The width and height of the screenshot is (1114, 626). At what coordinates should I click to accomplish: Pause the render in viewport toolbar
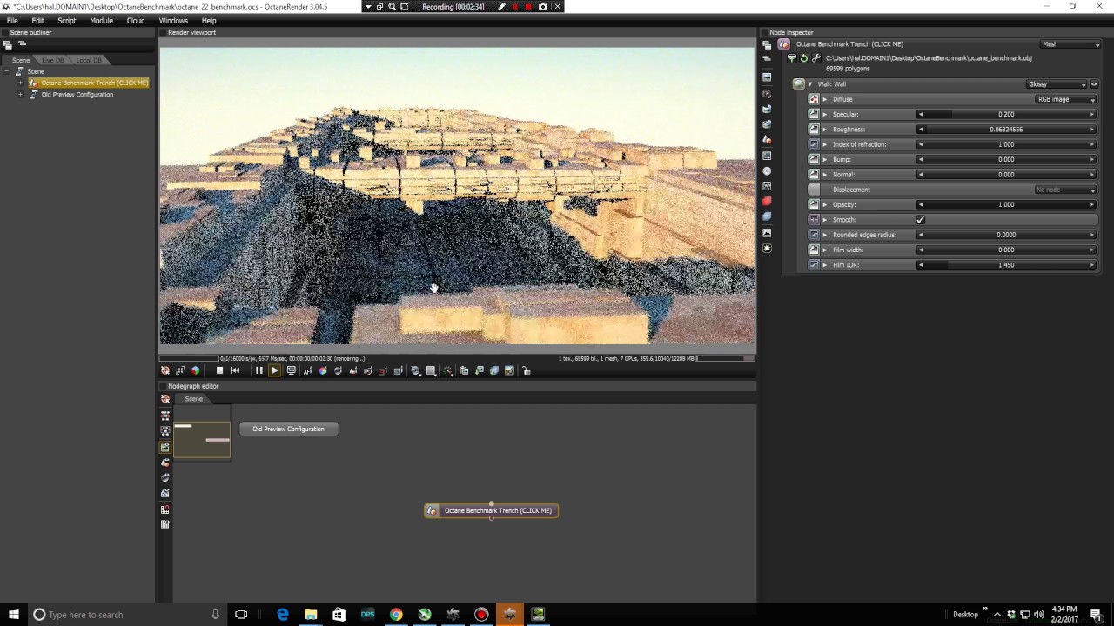[x=258, y=371]
